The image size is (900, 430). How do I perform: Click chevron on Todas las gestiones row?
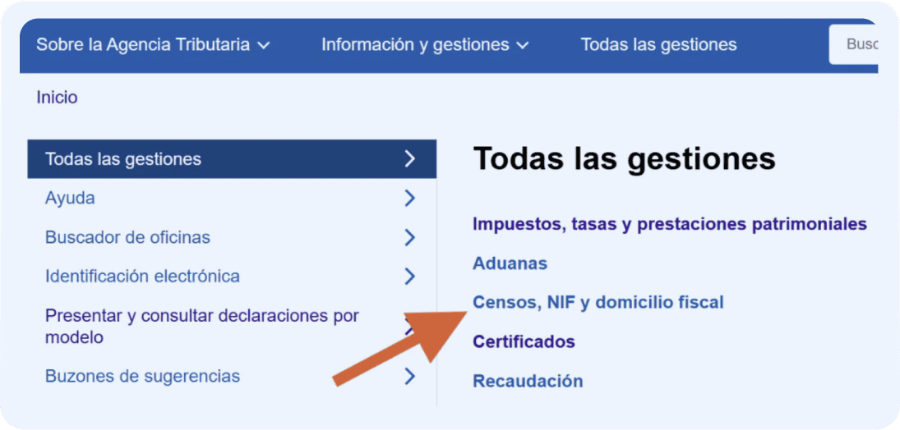[x=409, y=159]
